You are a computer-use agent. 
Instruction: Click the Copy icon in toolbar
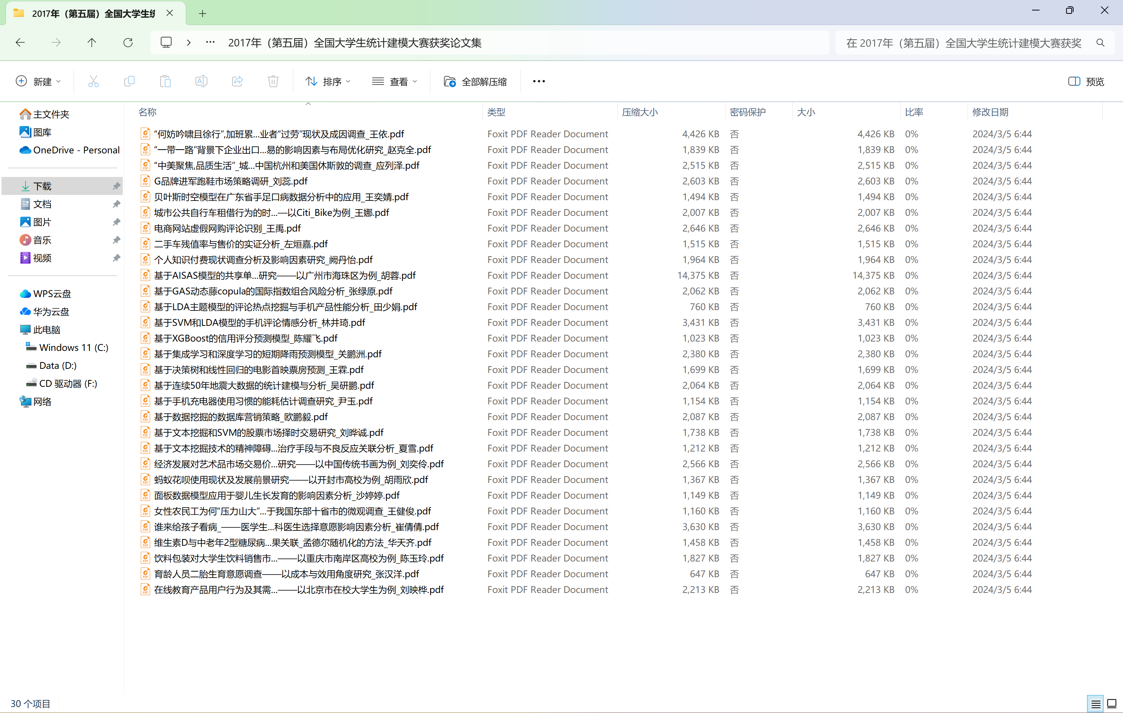(x=129, y=82)
